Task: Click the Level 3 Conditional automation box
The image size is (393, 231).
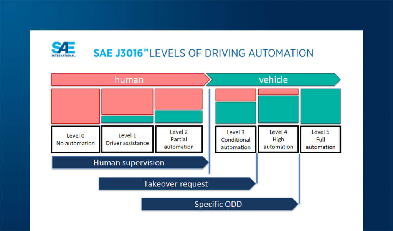Action: [x=236, y=140]
